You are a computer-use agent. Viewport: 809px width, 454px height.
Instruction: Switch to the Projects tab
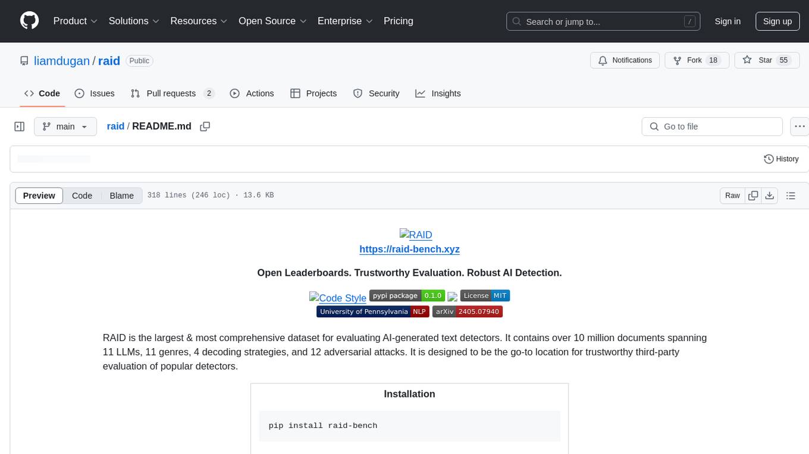(313, 93)
